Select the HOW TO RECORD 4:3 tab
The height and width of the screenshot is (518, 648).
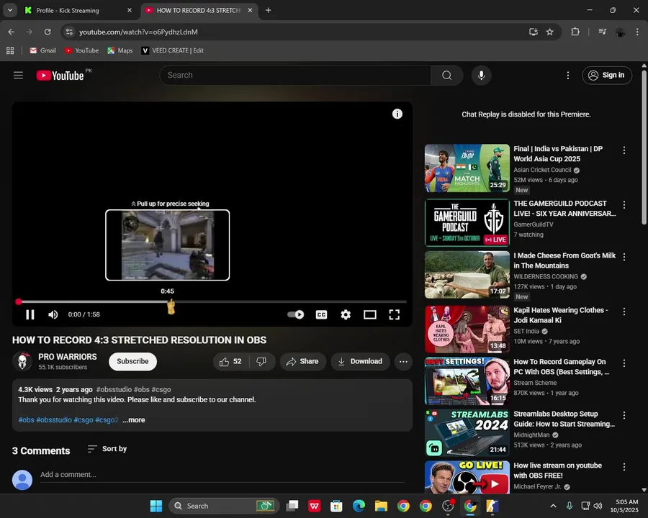(199, 10)
